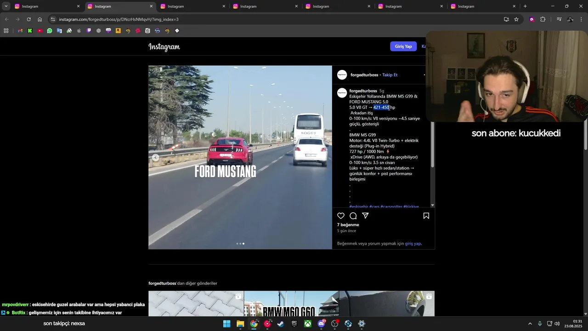The image size is (588, 331).
Task: Follow forgedturboss via Takip Et
Action: (390, 75)
